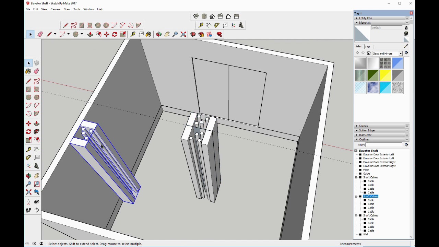
Task: Select the Scale tool in top toolbar
Action: [x=123, y=34]
